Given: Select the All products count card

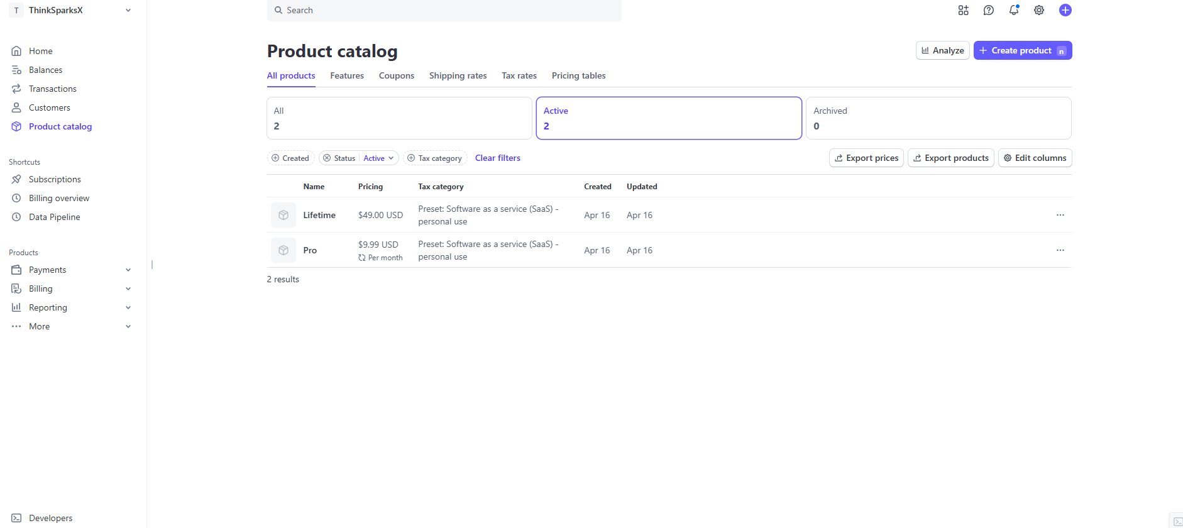Looking at the screenshot, I should [x=399, y=118].
